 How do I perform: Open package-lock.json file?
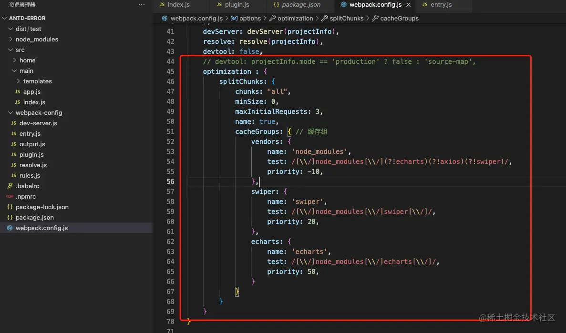tap(42, 207)
